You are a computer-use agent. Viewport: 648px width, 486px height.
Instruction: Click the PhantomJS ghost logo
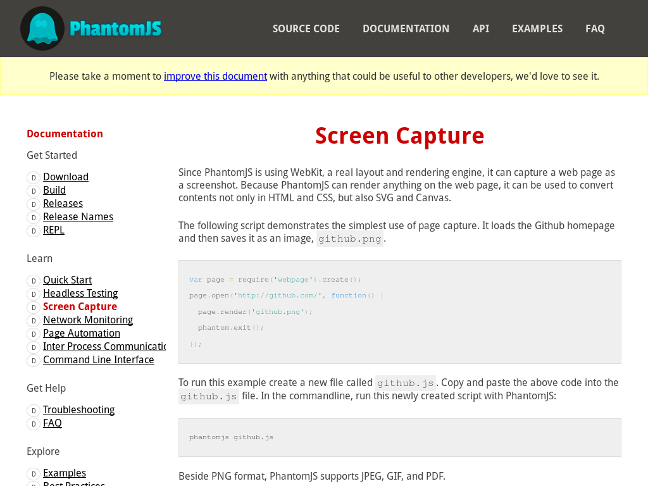coord(42,28)
